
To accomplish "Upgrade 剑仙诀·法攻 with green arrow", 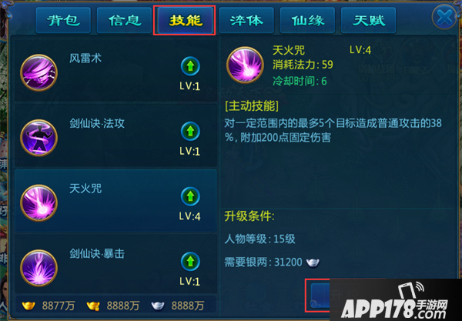I will point(190,131).
